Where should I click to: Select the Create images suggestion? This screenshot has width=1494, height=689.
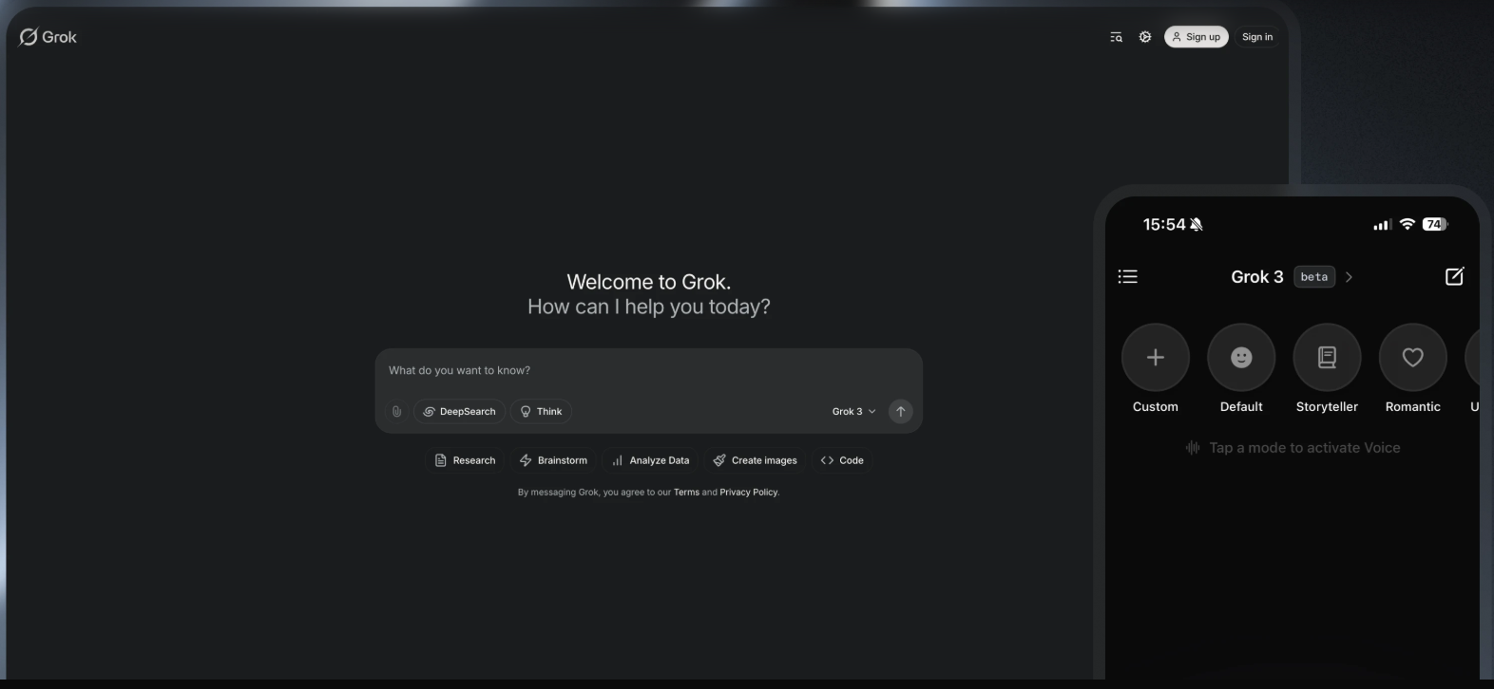pos(755,460)
